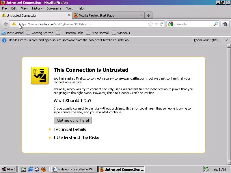Click into the address bar URL
The width and height of the screenshot is (231, 173).
(x=83, y=24)
